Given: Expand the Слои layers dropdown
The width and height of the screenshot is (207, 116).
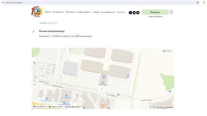Looking at the screenshot, I should tap(168, 51).
